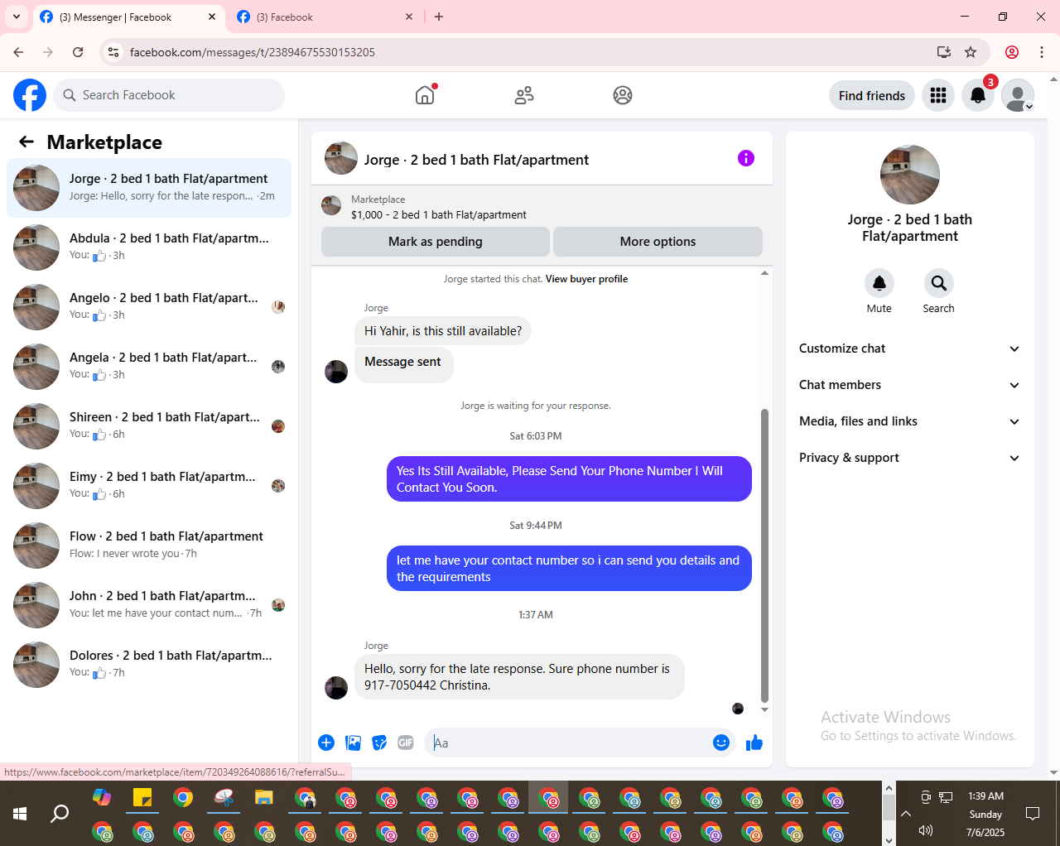The height and width of the screenshot is (846, 1060).
Task: Open emoji picker in message field
Action: pyautogui.click(x=721, y=743)
